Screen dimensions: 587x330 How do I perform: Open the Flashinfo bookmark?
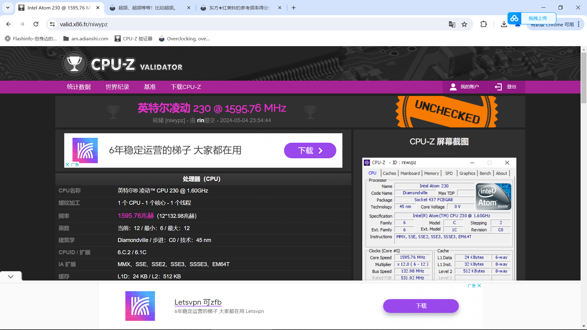tap(31, 38)
